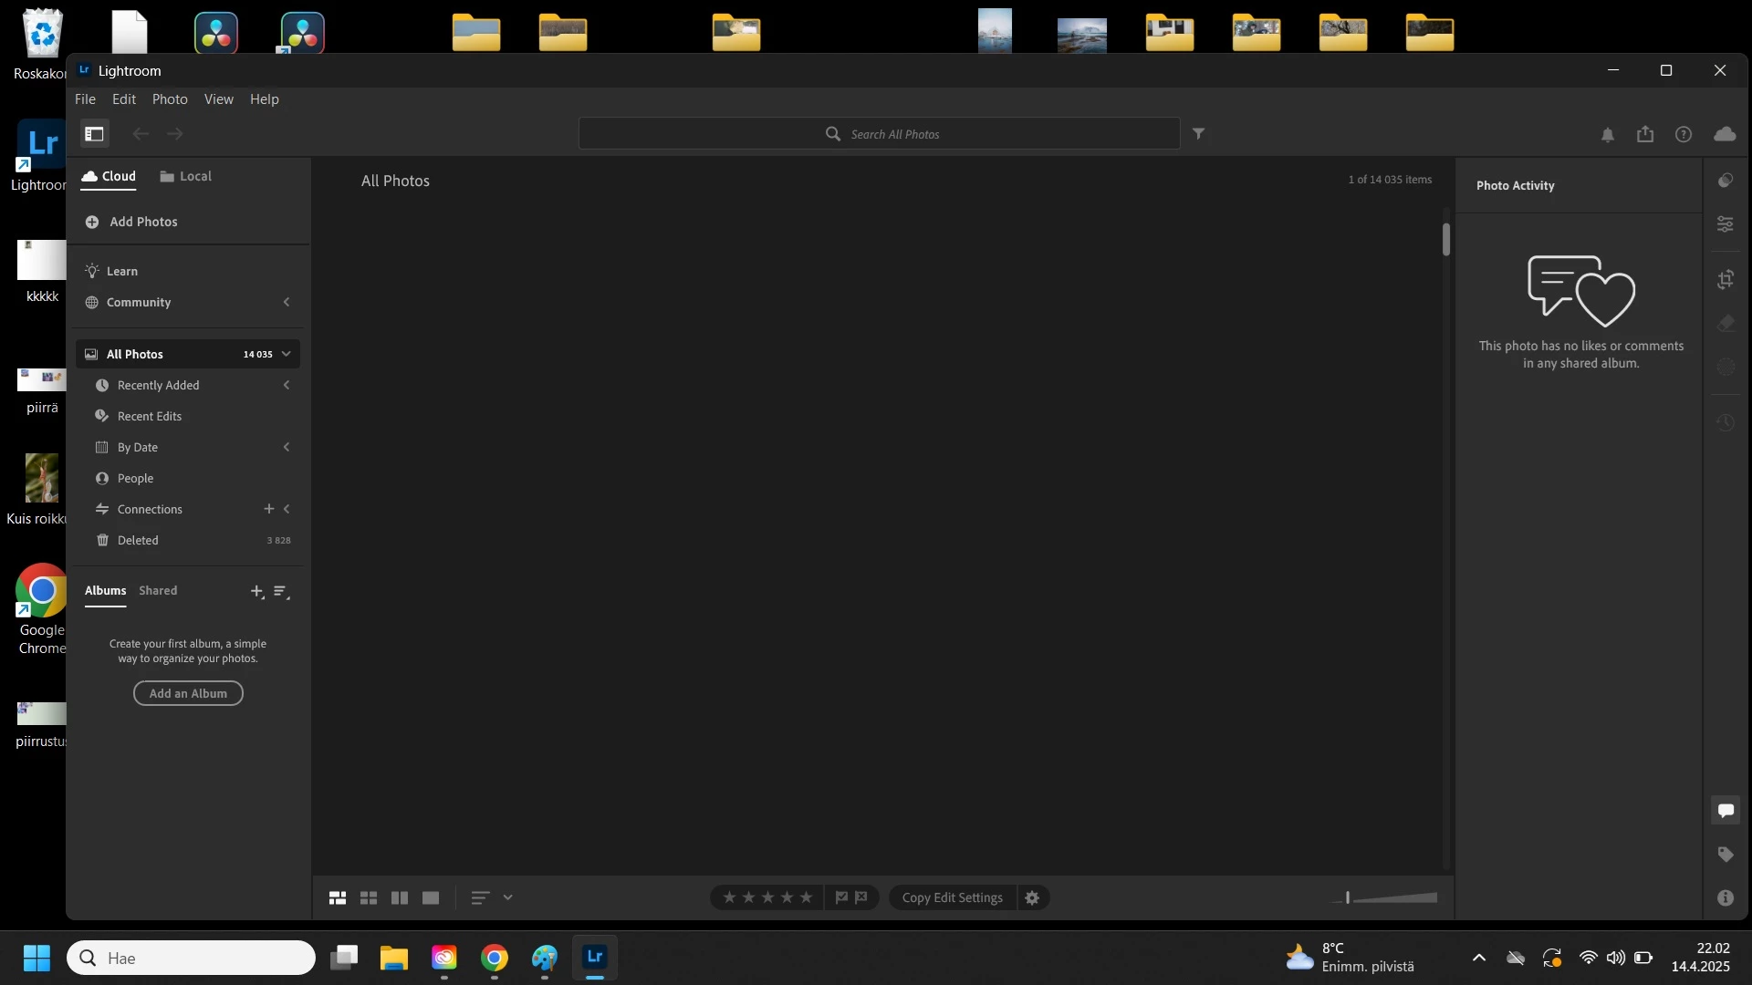Click the Share export icon

pyautogui.click(x=1644, y=135)
